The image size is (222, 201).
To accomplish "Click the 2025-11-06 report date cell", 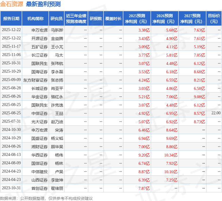I will [x=11, y=55].
